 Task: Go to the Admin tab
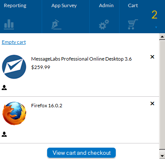[106, 5]
